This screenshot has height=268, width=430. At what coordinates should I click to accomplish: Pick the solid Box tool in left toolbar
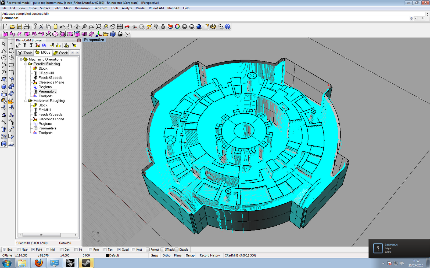(4, 87)
